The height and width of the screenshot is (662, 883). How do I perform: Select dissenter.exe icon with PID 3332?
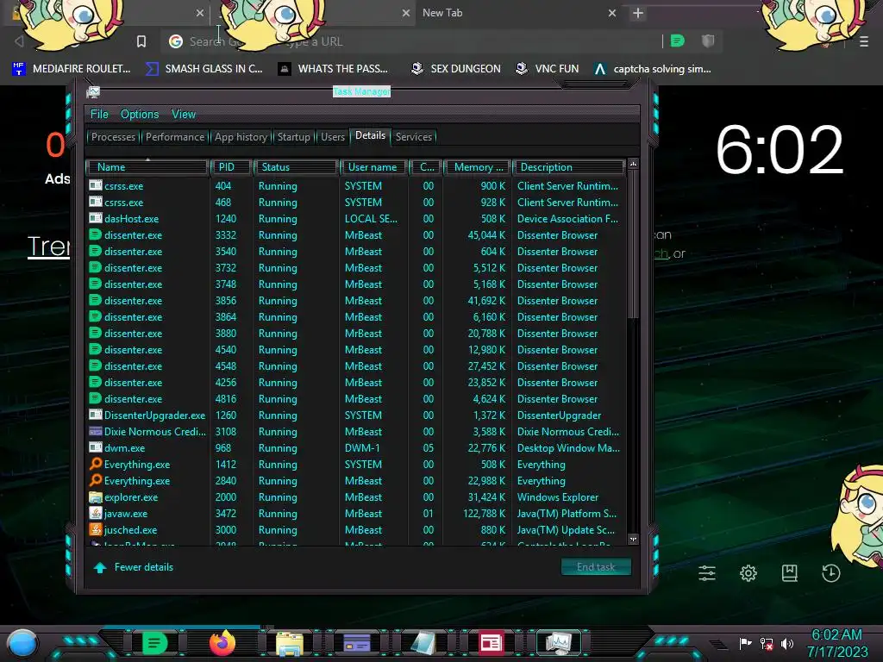click(x=96, y=234)
